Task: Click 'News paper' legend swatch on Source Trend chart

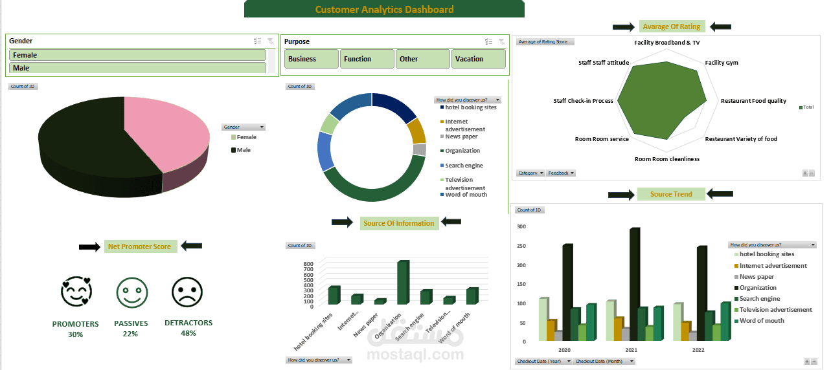Action: (x=736, y=276)
